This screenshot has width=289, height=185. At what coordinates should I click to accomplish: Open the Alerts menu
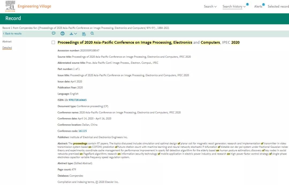click(x=258, y=6)
